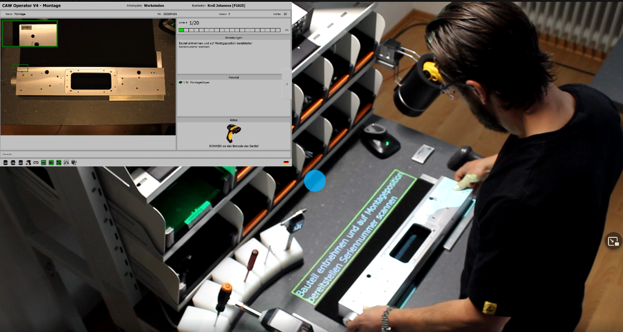Click the SCANNEN barcode instruction image
This screenshot has width=623, height=332.
(233, 134)
